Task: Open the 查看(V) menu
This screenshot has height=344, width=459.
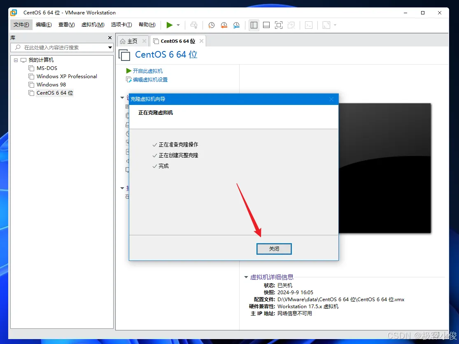Action: (x=66, y=25)
